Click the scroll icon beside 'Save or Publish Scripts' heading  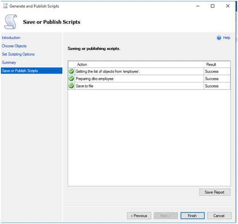point(11,22)
